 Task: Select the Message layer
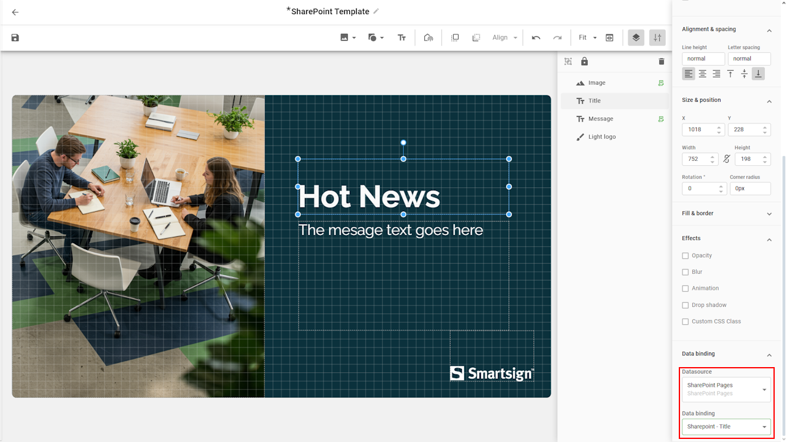coord(601,119)
